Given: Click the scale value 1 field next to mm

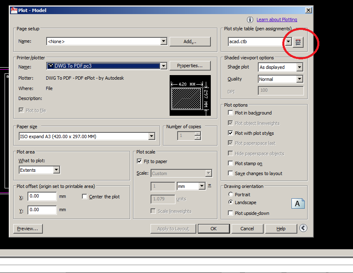Looking at the screenshot, I should click(x=163, y=186).
